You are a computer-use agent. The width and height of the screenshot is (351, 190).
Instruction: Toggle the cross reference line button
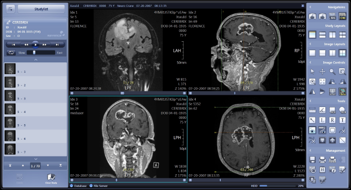342,92
